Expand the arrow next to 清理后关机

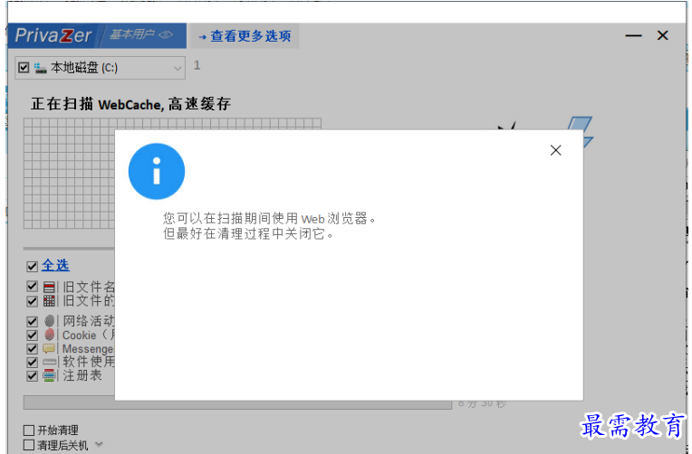(100, 444)
